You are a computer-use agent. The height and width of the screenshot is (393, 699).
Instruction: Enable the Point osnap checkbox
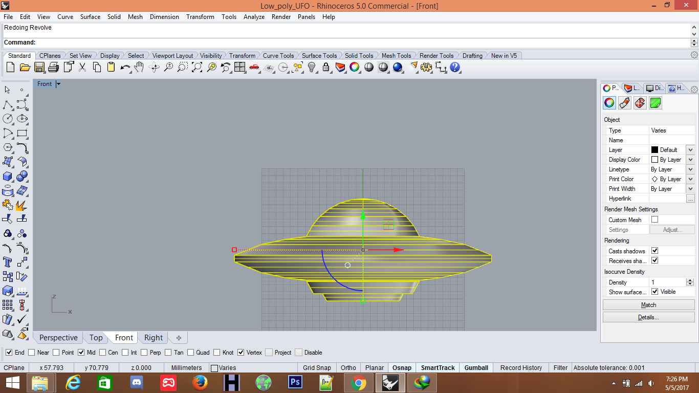click(x=56, y=353)
